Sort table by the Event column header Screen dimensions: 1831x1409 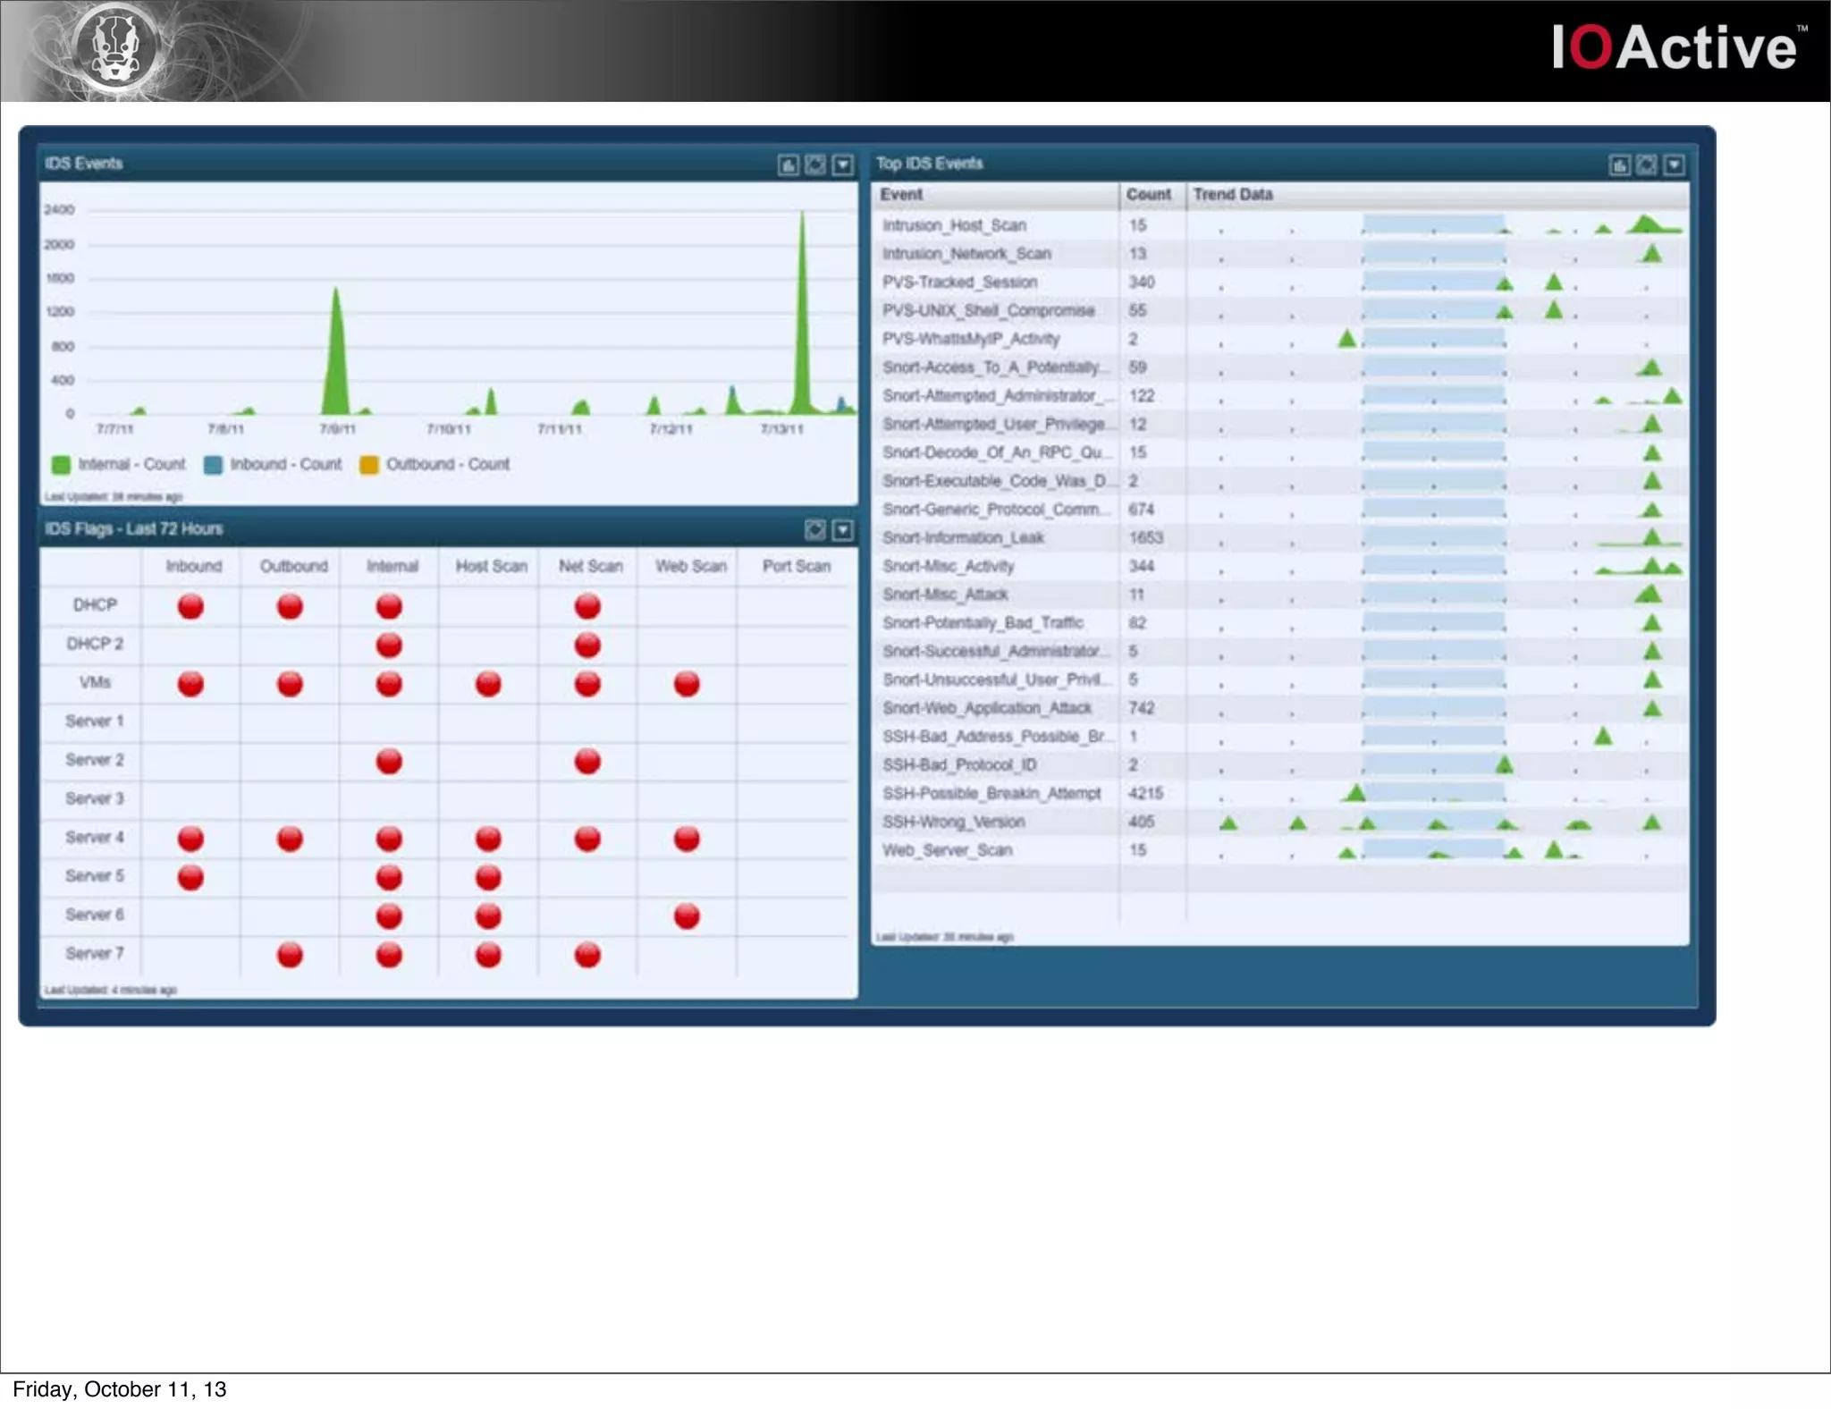coord(901,195)
